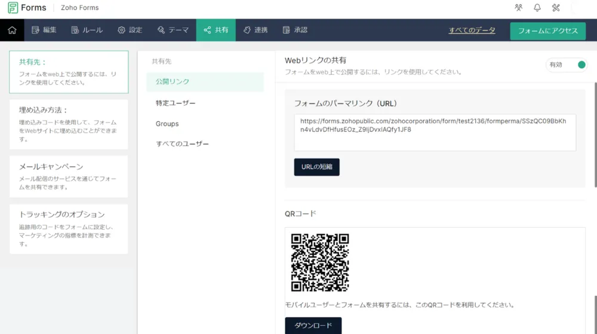Click the 編集 tab's pencil icon
This screenshot has width=597, height=334.
tap(35, 30)
